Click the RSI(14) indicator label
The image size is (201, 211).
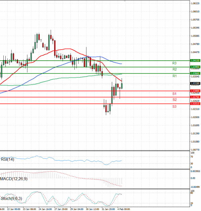pyautogui.click(x=7, y=159)
